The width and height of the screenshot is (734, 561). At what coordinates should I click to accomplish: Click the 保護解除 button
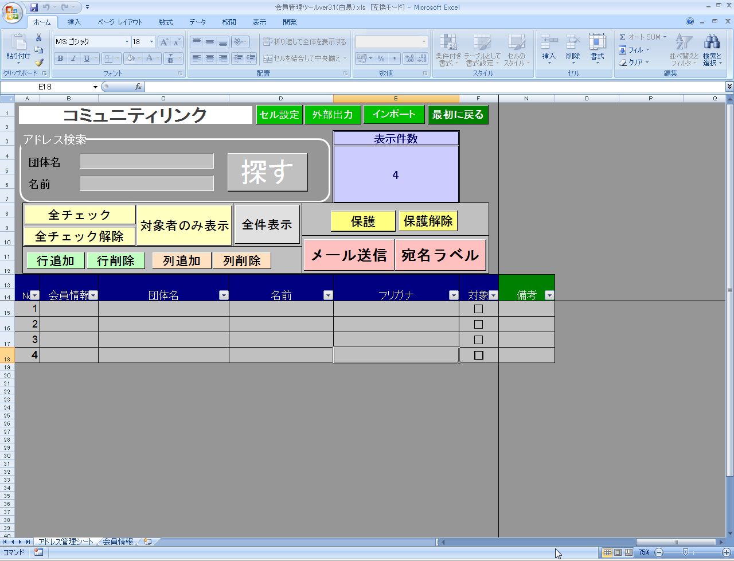click(428, 221)
